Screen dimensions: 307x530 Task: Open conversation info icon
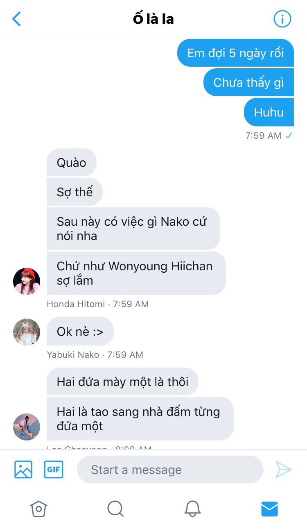(282, 19)
